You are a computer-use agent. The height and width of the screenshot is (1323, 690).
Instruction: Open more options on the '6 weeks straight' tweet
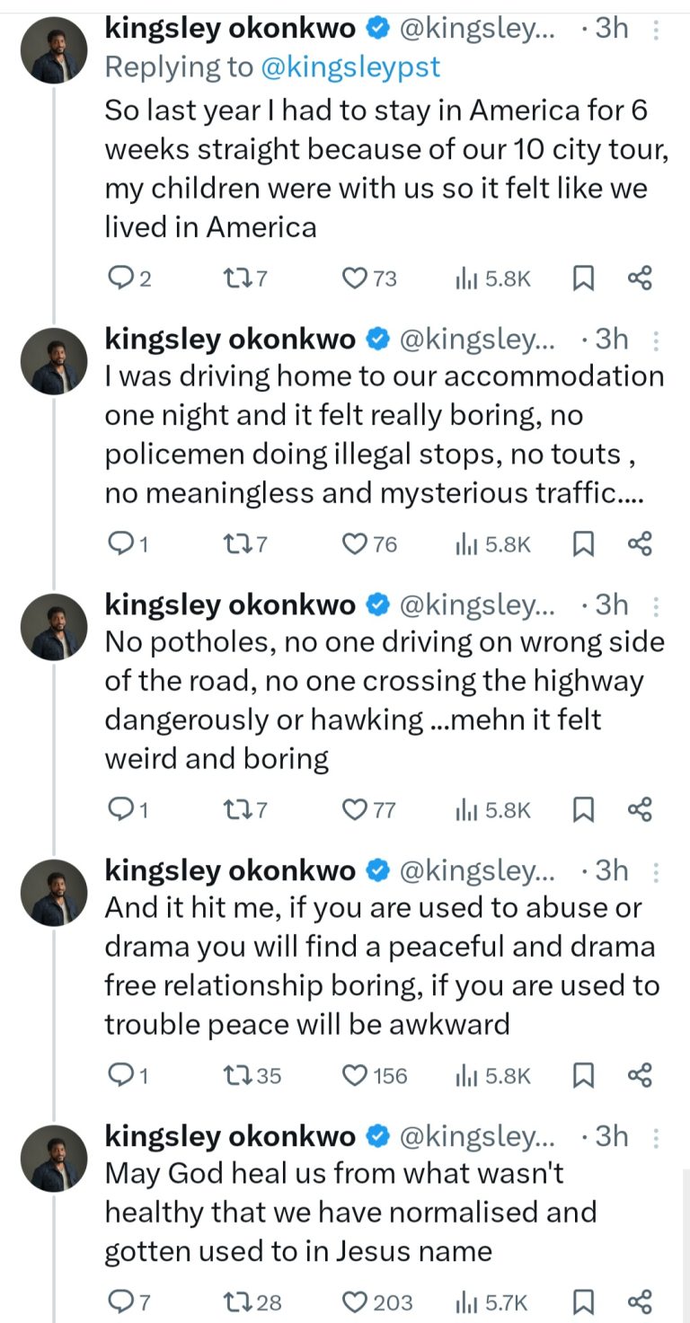click(656, 31)
